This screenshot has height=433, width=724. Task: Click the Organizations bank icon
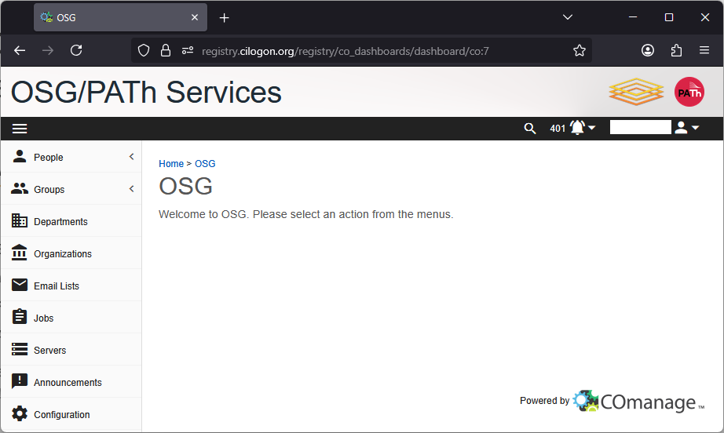pyautogui.click(x=20, y=253)
